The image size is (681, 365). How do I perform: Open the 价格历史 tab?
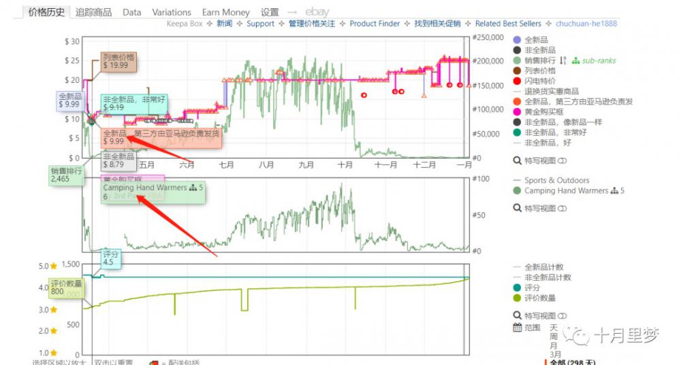tap(46, 12)
